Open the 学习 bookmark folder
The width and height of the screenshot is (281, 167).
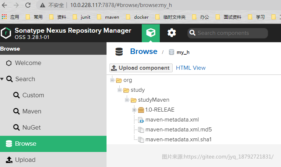point(256,17)
